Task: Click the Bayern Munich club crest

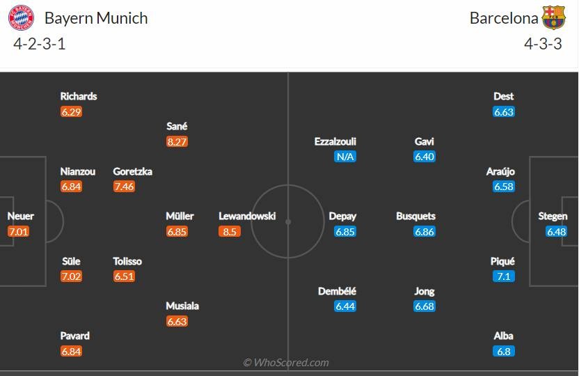Action: (22, 17)
